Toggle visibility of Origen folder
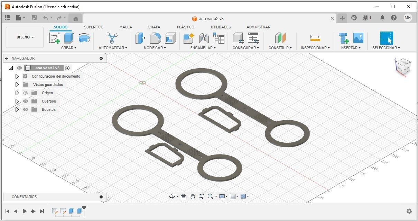 (26, 93)
